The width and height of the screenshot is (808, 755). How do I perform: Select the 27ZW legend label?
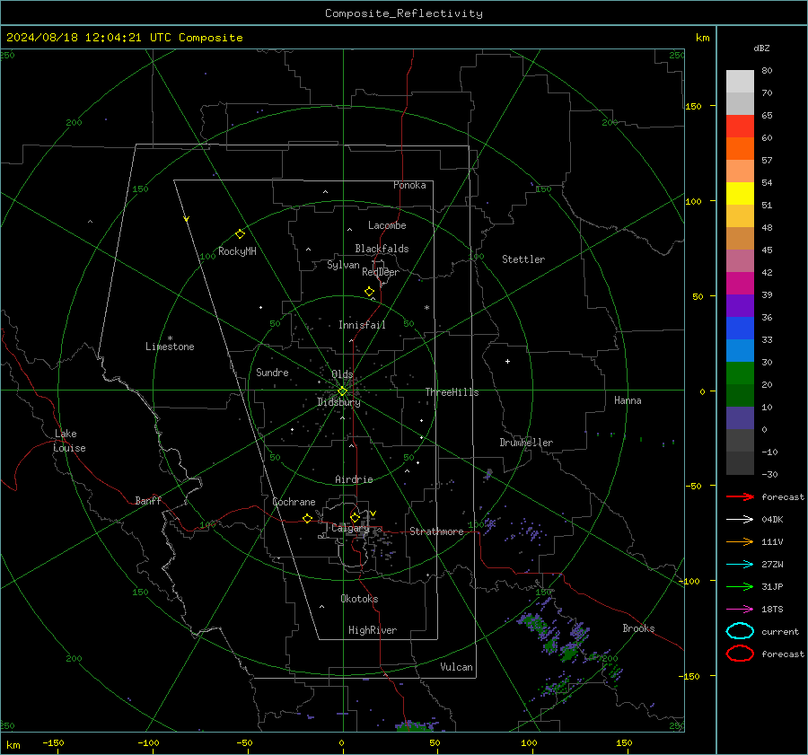(772, 565)
